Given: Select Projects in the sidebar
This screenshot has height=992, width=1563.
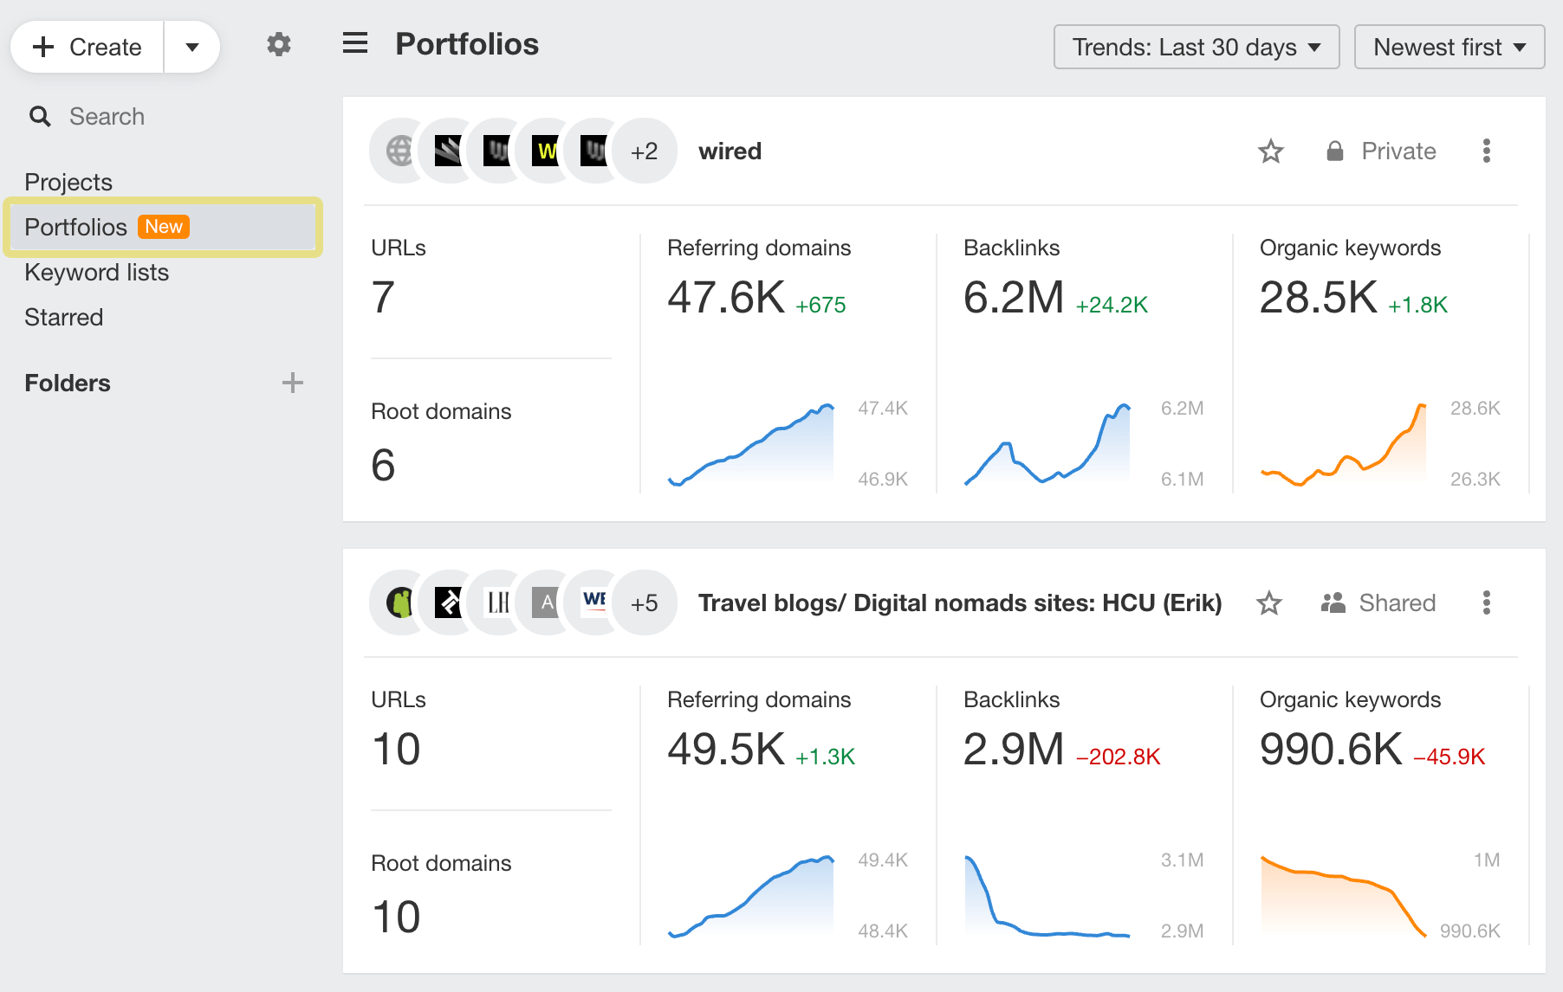Looking at the screenshot, I should point(68,182).
